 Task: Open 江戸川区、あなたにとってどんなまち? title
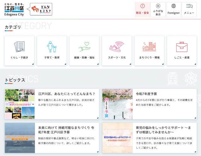pos(67,94)
